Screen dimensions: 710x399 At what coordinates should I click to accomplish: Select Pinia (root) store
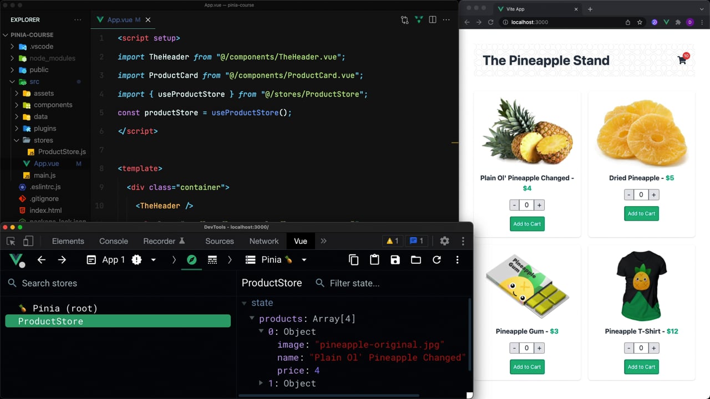[x=118, y=308]
